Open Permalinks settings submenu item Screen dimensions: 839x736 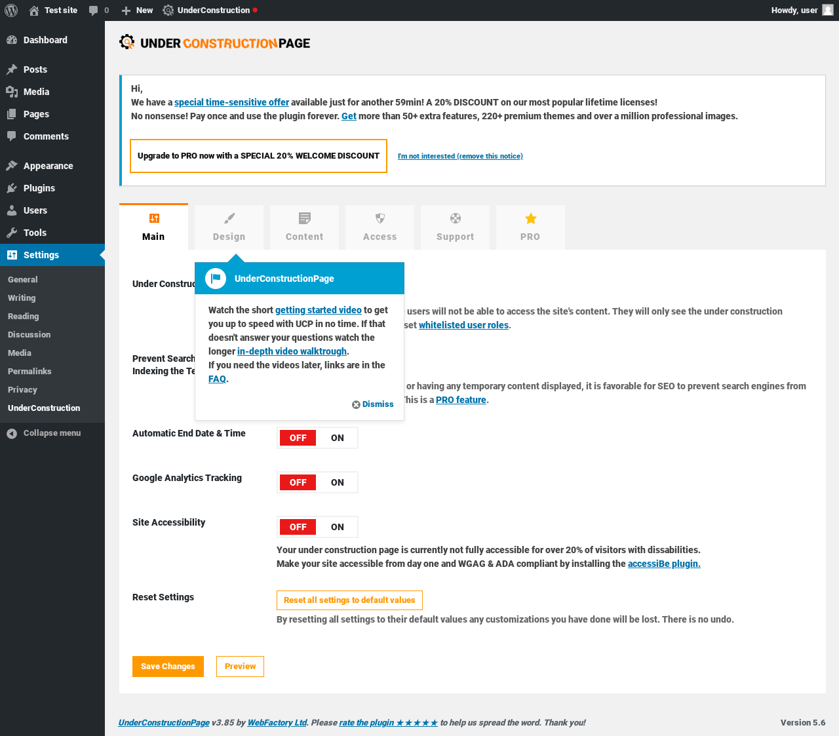tap(52, 371)
